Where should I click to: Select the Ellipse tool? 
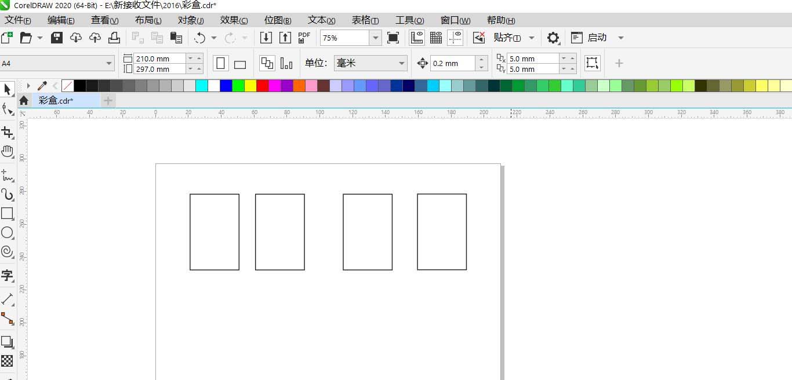pyautogui.click(x=7, y=232)
